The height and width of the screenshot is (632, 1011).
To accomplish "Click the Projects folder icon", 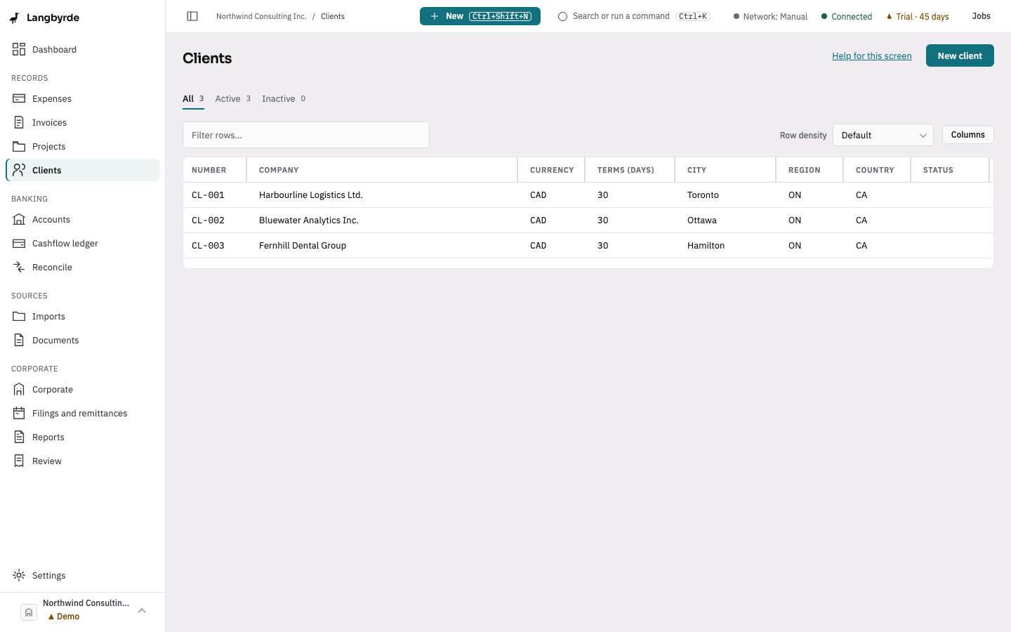I will [19, 146].
